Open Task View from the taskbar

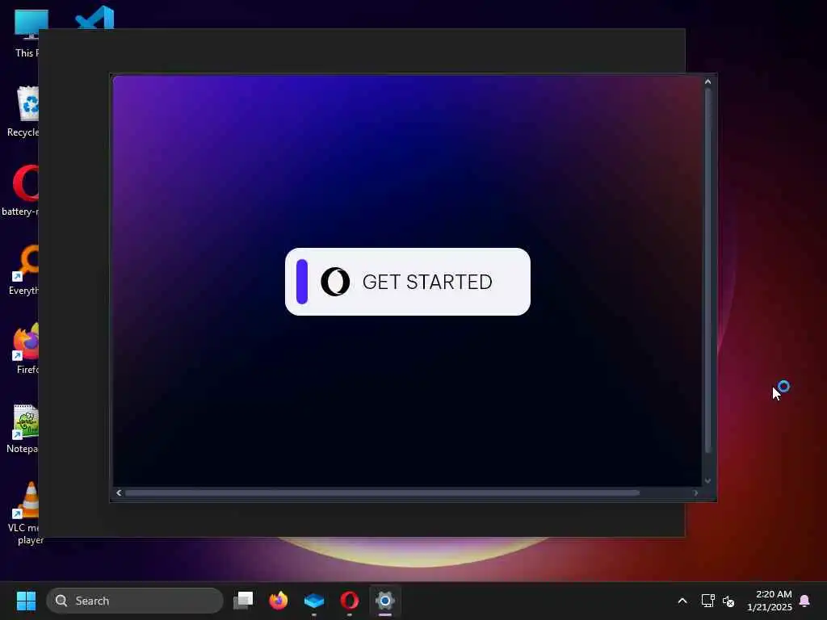(243, 601)
